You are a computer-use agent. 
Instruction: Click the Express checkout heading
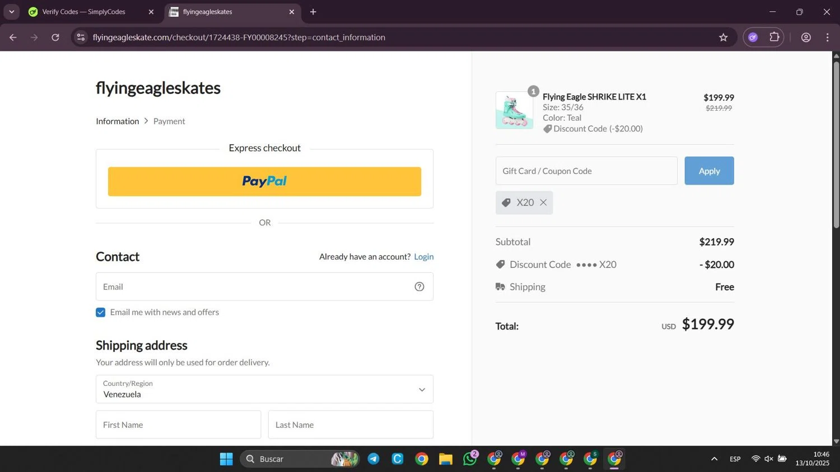tap(264, 148)
